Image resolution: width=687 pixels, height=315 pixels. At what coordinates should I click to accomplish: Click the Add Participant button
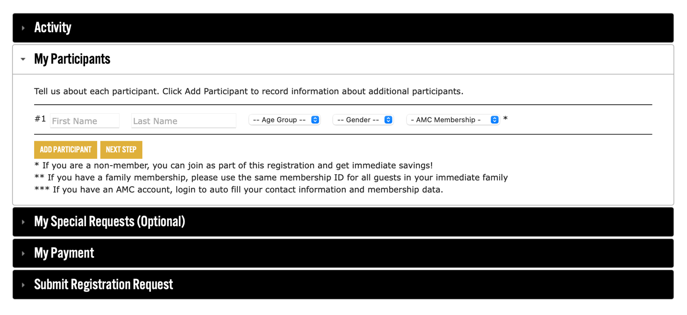(x=65, y=150)
